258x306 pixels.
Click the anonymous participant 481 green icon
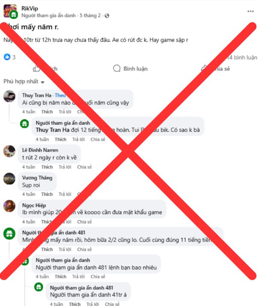pyautogui.click(x=9, y=233)
